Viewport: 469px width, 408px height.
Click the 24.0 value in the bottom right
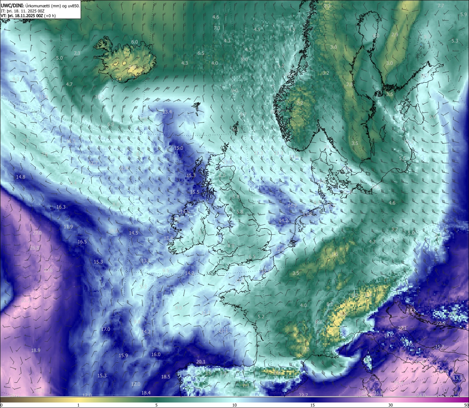coord(421,395)
